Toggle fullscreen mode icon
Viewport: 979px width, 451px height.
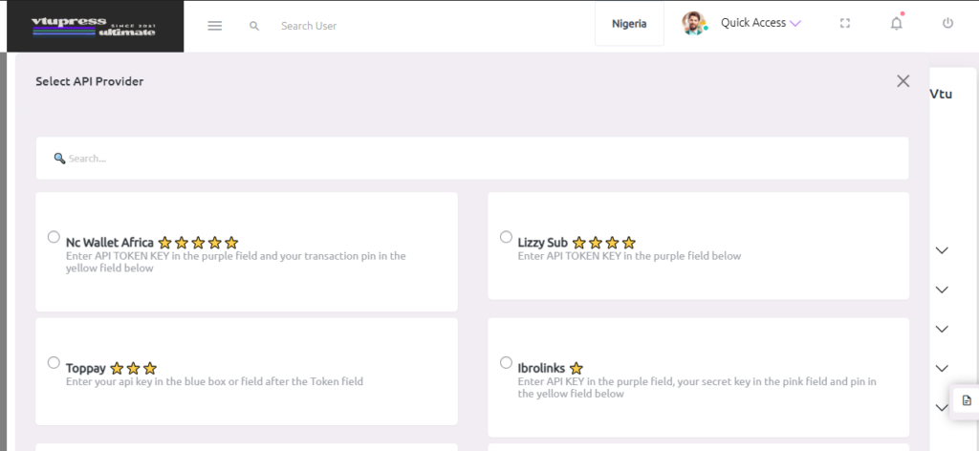(845, 24)
